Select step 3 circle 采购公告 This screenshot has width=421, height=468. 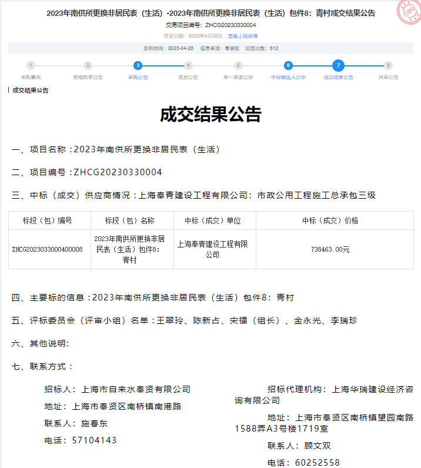(138, 66)
